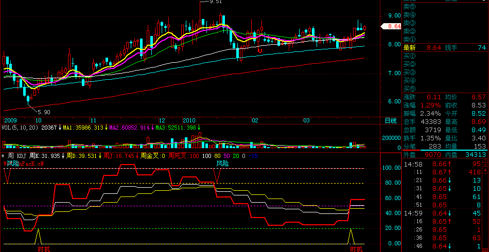This screenshot has width=489, height=252.
Task: Click the right 时机 marker in late March
Action: [356, 249]
